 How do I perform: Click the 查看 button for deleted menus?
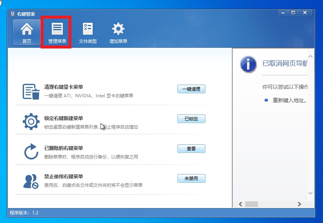pyautogui.click(x=191, y=149)
